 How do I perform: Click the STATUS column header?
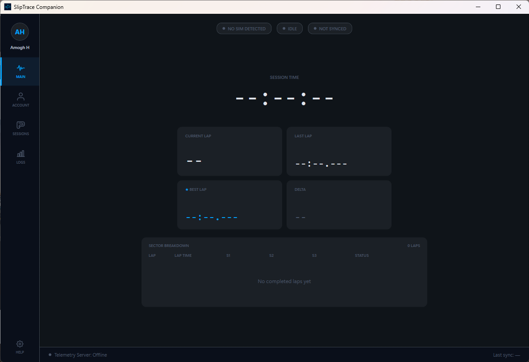tap(362, 255)
